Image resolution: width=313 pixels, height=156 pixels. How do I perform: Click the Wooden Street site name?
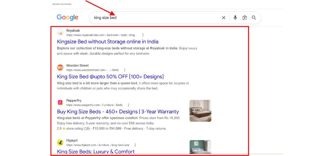click(78, 66)
